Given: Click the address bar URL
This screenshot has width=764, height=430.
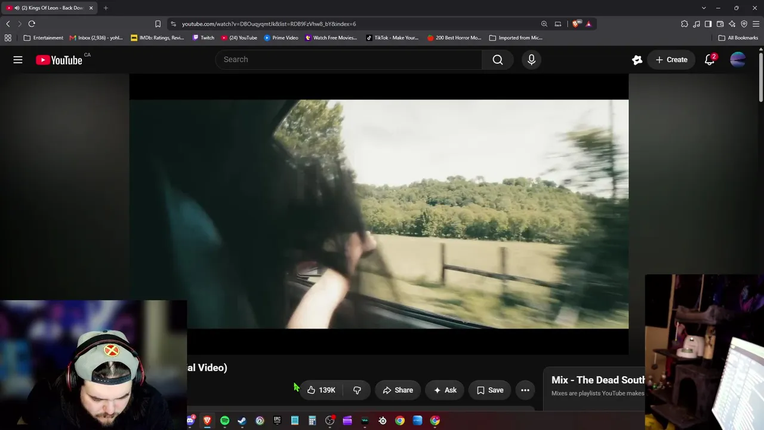Looking at the screenshot, I should coord(269,24).
